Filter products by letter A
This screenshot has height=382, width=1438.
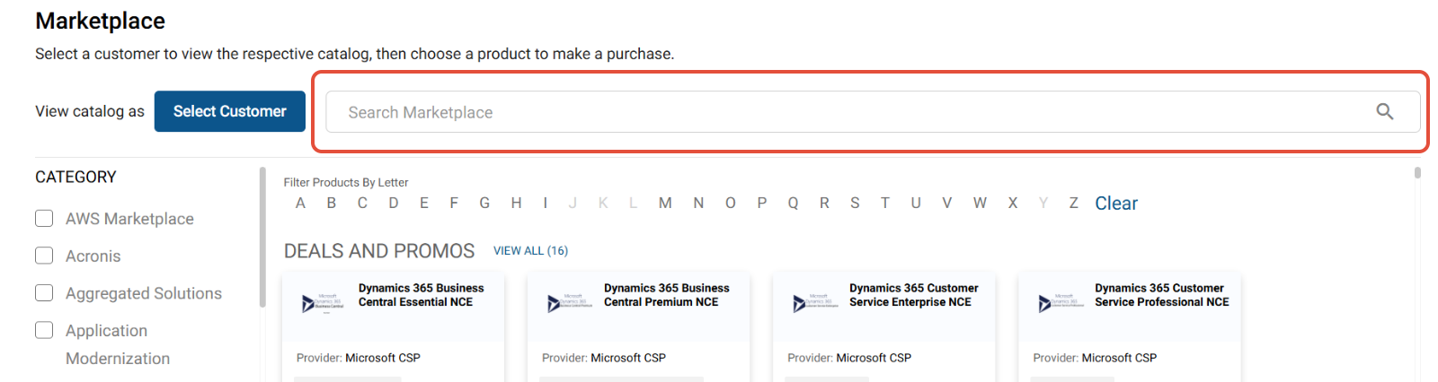300,204
